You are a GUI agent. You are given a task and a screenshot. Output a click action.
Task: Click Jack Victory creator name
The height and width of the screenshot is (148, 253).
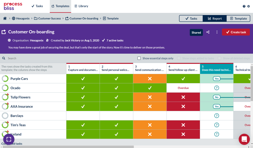[72, 40]
